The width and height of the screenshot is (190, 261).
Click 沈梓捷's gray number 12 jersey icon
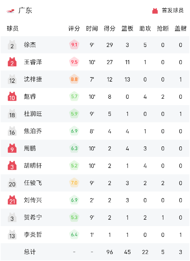pos(12,79)
